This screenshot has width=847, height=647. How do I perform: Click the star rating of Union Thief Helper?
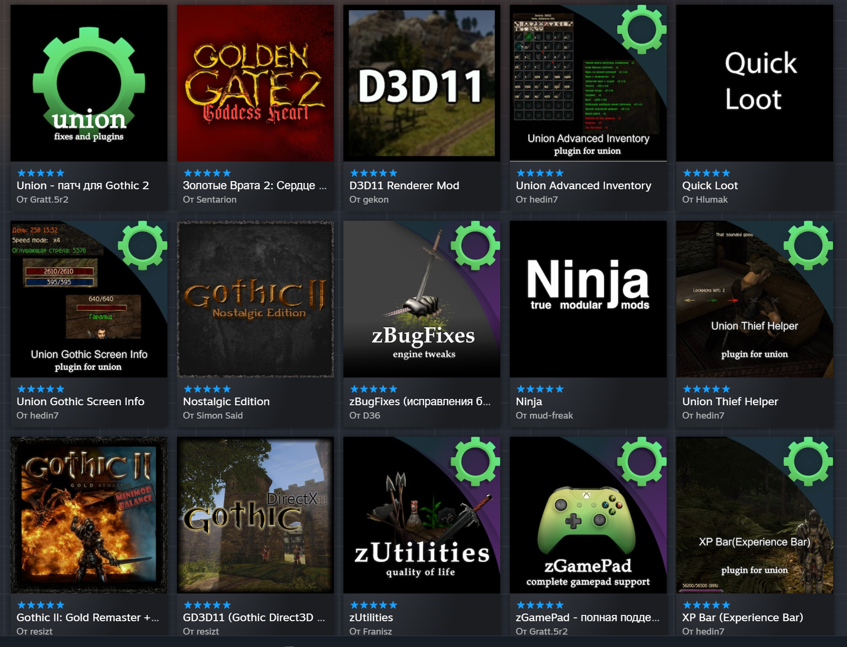706,389
